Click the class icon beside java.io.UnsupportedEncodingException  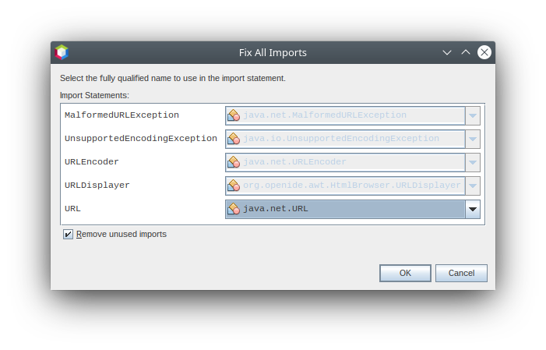tap(233, 139)
